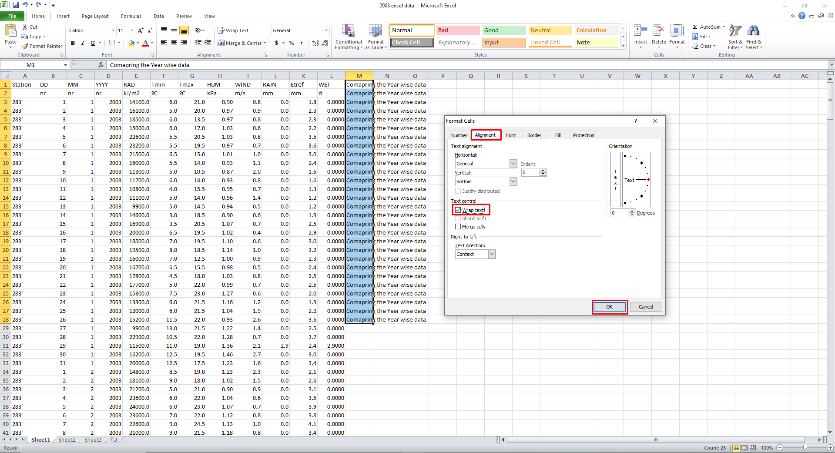Open the Horizontal alignment dropdown
835x453 pixels.
pyautogui.click(x=513, y=164)
